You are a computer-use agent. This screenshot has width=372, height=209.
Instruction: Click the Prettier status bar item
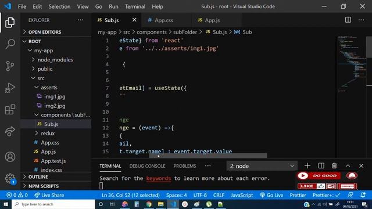(298, 195)
